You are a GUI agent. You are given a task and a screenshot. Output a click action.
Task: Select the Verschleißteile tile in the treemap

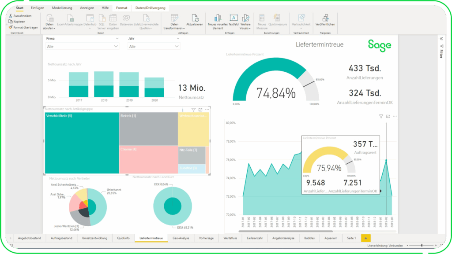82,143
